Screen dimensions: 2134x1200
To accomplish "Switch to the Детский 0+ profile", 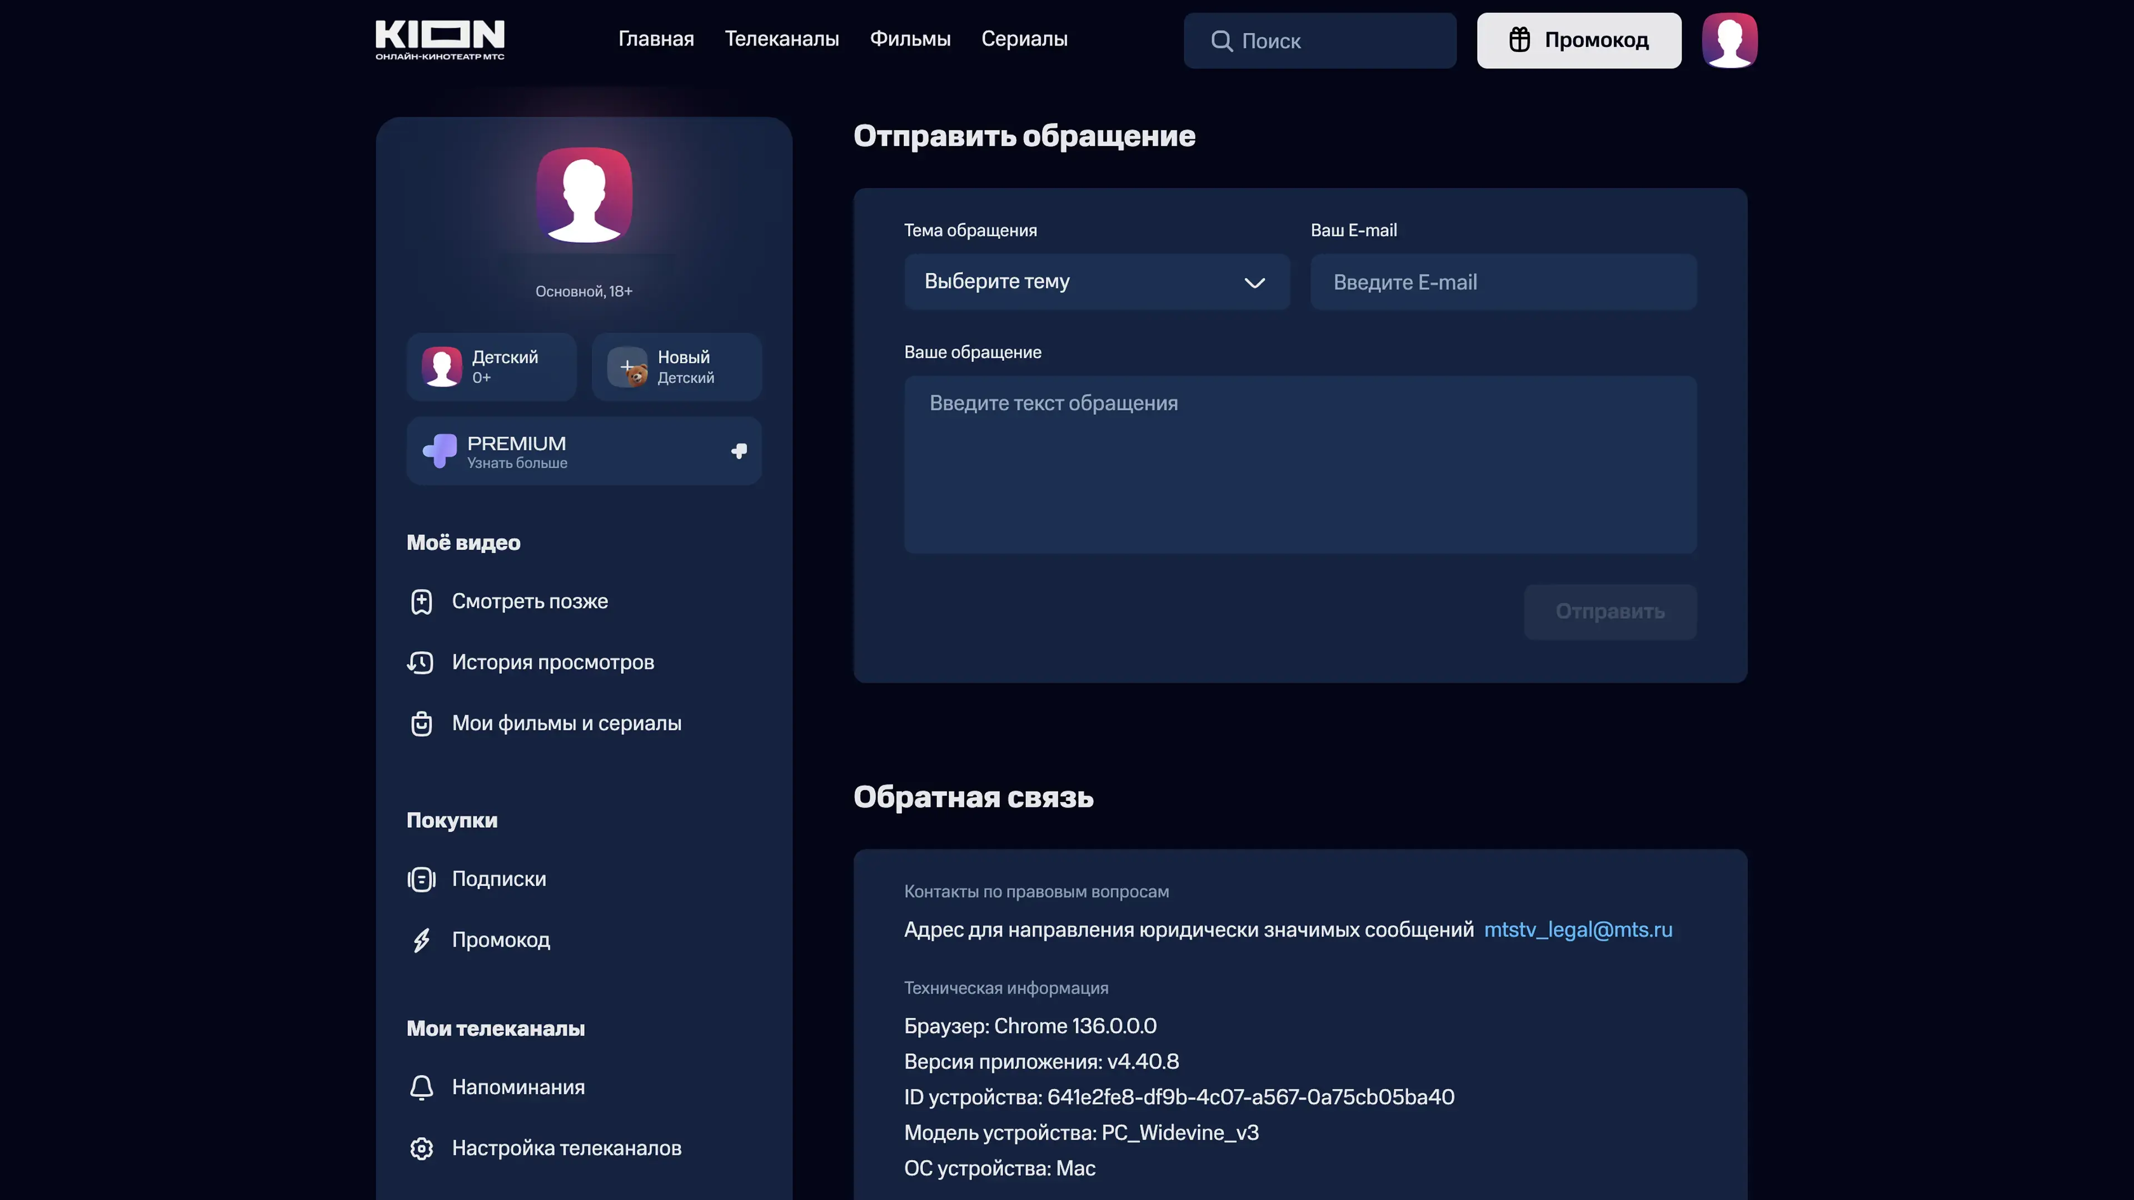I will coord(491,367).
